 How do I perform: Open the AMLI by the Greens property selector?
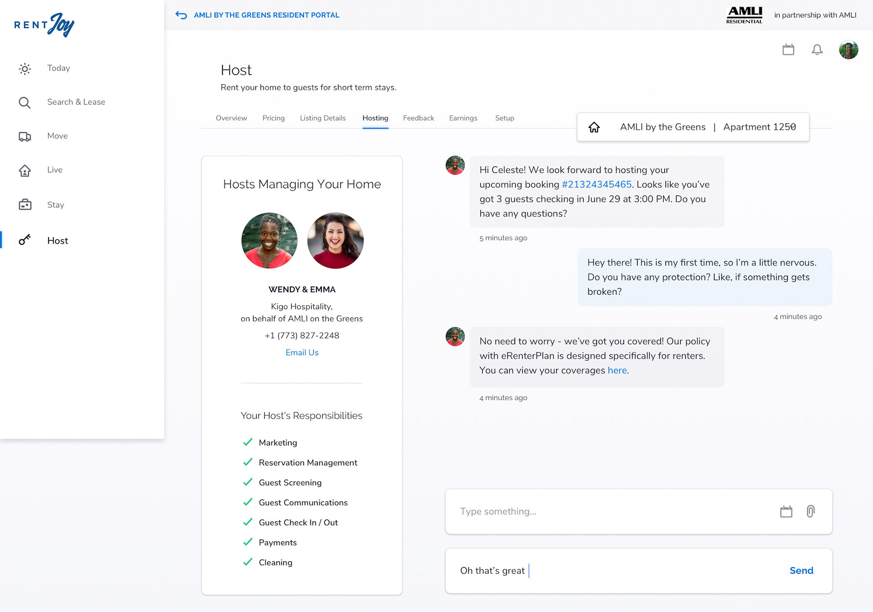tap(693, 127)
